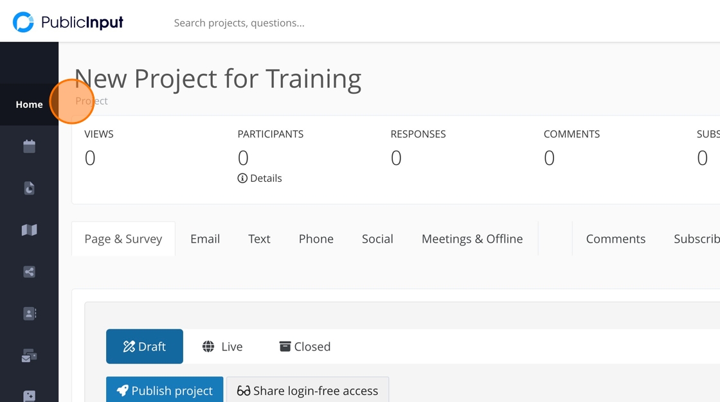
Task: Click the Publish project button
Action: point(165,390)
